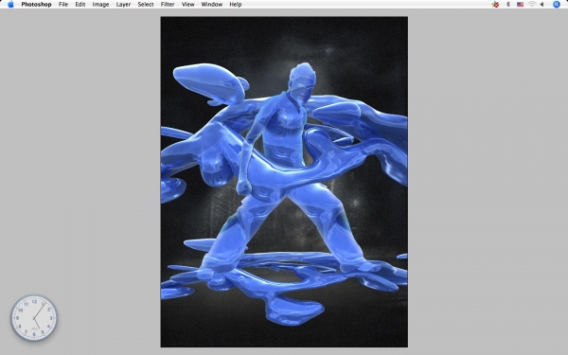The image size is (568, 355).
Task: Open the Layer menu
Action: tap(123, 5)
